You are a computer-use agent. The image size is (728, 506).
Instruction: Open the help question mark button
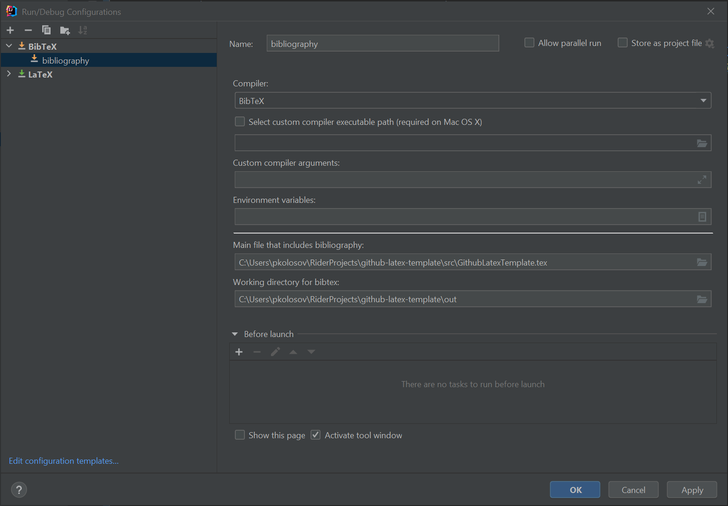click(x=19, y=490)
